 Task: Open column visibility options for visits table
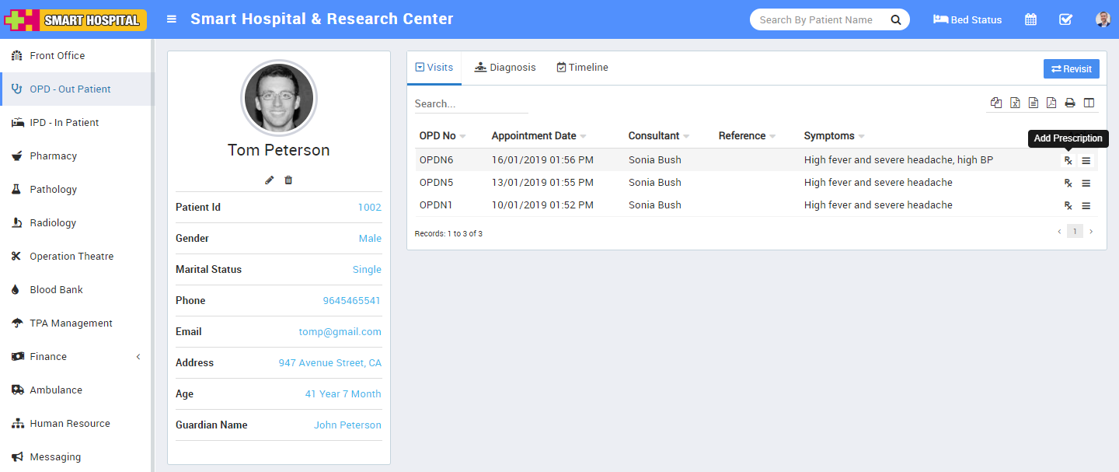pyautogui.click(x=1089, y=102)
